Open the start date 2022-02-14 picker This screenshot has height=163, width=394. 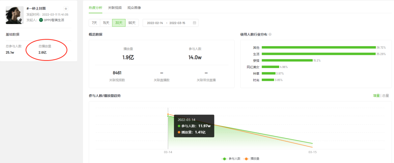[x=155, y=23]
